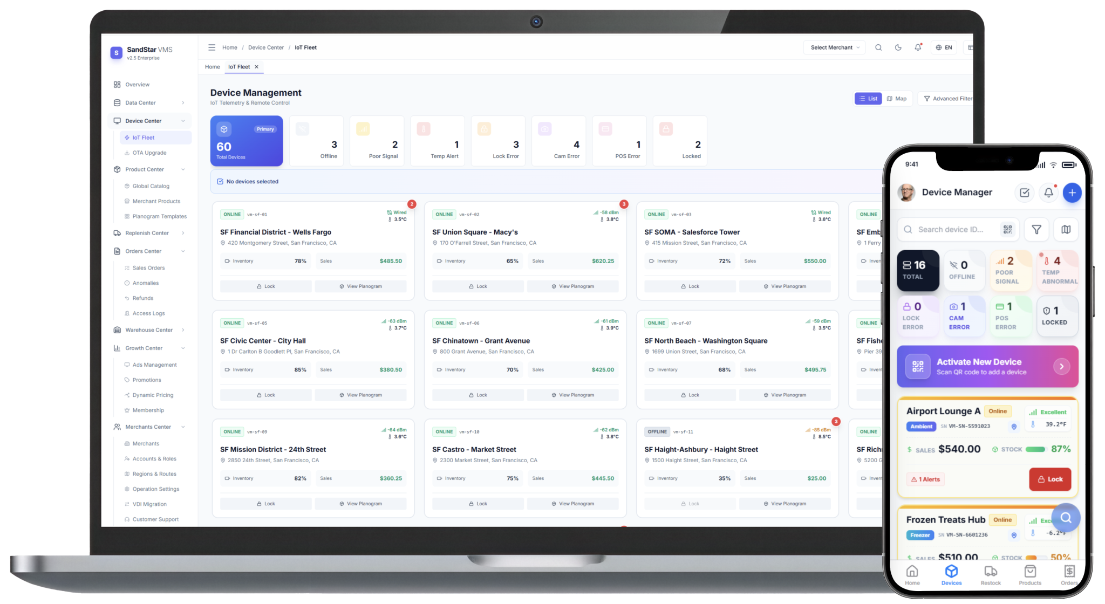Expand Data Center in sidebar
Image resolution: width=1105 pixels, height=604 pixels.
[150, 103]
